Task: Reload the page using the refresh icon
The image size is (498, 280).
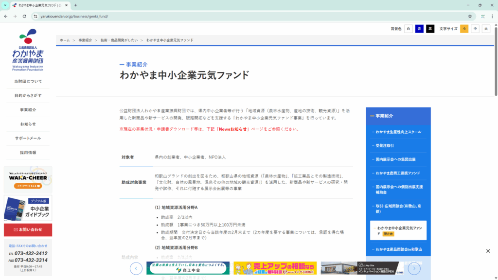Action: 24,16
